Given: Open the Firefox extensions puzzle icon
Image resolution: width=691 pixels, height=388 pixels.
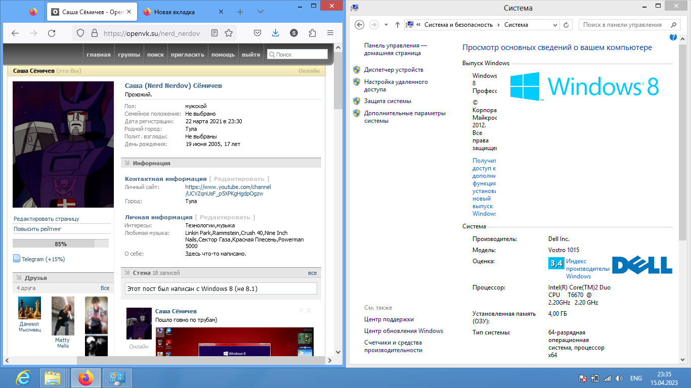Looking at the screenshot, I should coord(312,33).
